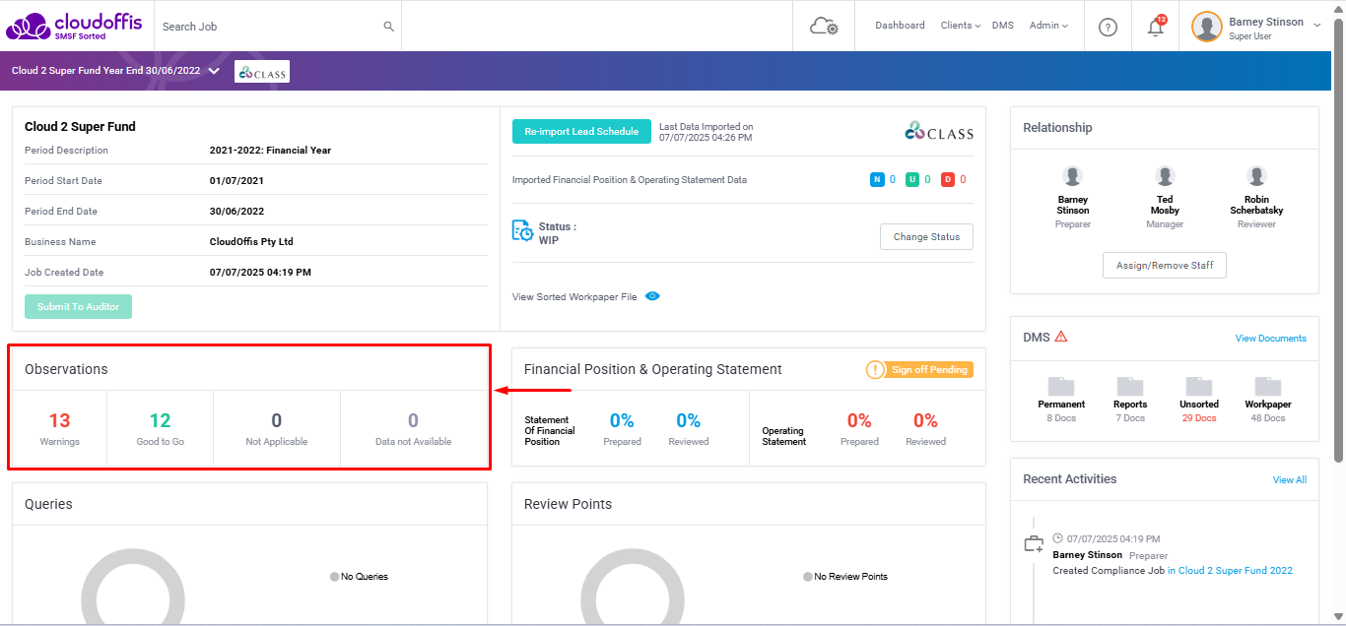Click the Deleted imports D badge
1346x626 pixels.
point(947,179)
